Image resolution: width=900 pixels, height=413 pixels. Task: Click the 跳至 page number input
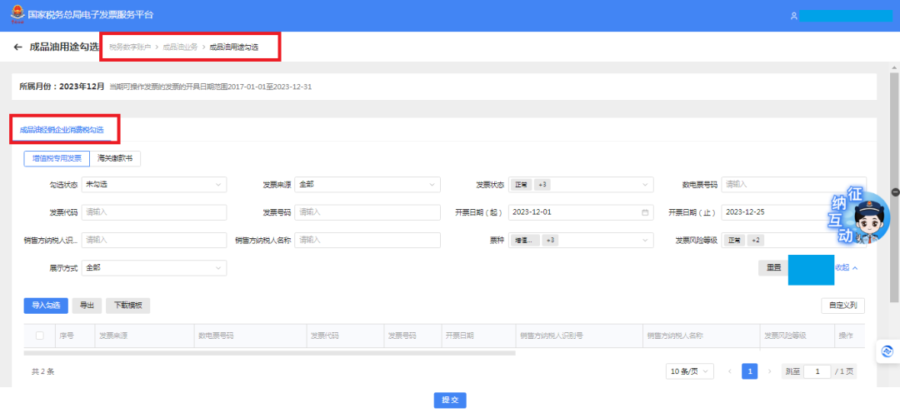coord(817,371)
